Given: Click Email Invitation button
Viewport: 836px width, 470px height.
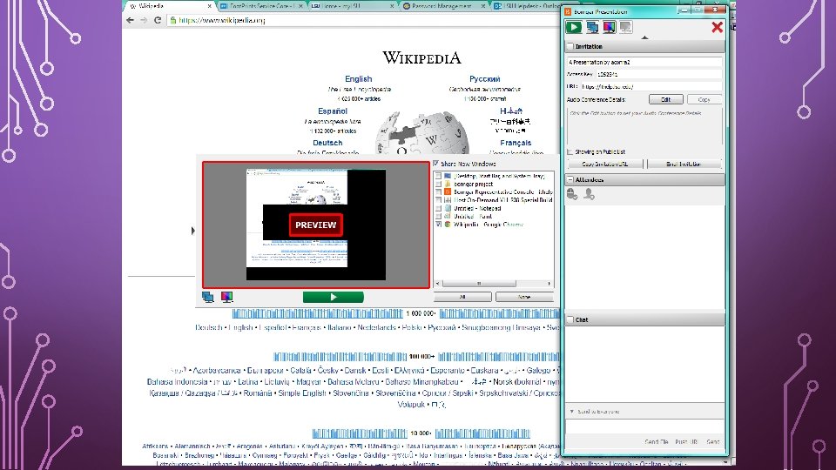Looking at the screenshot, I should (x=684, y=164).
